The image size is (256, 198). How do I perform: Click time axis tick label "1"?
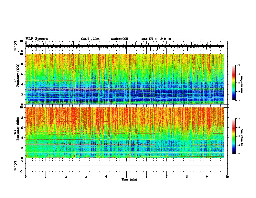[x=46, y=177]
